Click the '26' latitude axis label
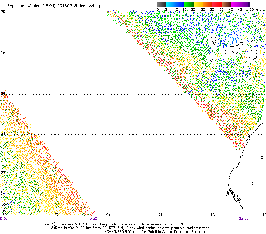Image resolution: width=266 pixels, height=234 pixels. tap(3, 93)
